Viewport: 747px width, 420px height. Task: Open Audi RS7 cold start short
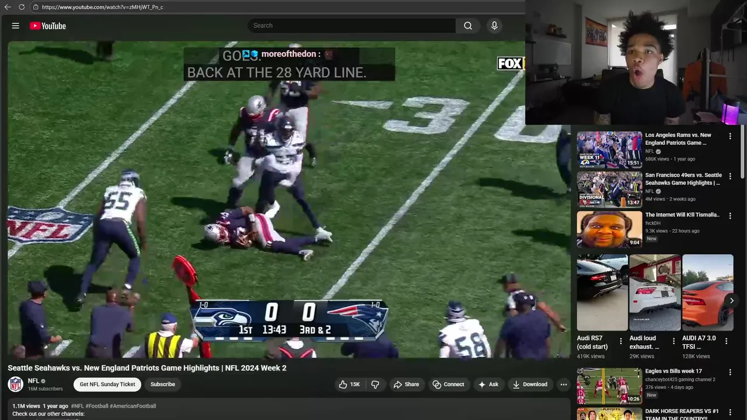click(x=602, y=292)
